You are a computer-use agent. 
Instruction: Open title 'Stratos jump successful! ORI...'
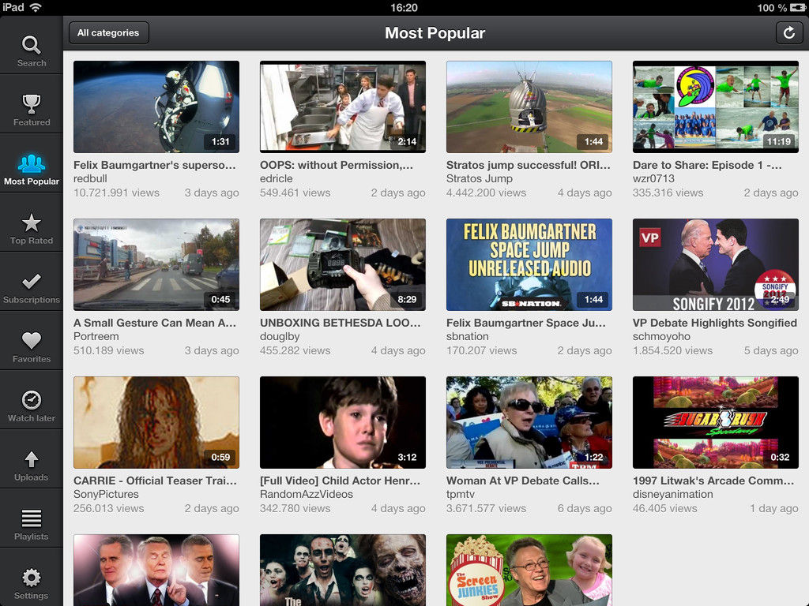tap(529, 165)
